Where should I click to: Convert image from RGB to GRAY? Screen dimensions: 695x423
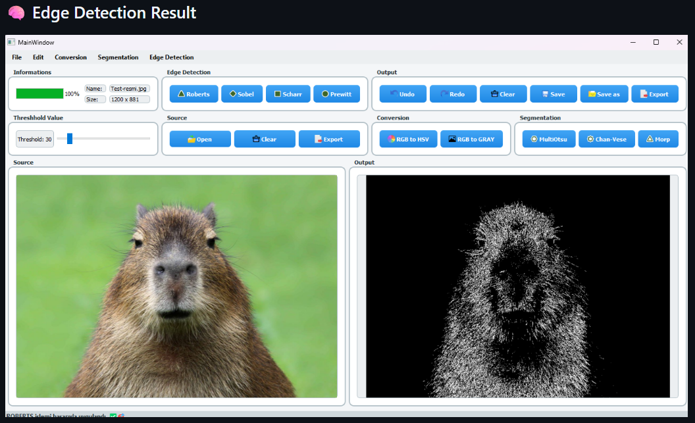[x=471, y=139]
